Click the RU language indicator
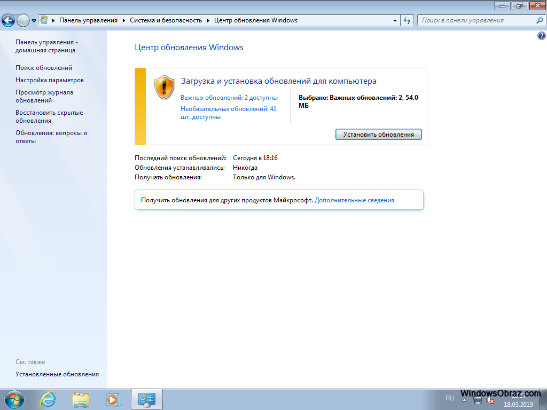This screenshot has height=410, width=547. click(450, 398)
